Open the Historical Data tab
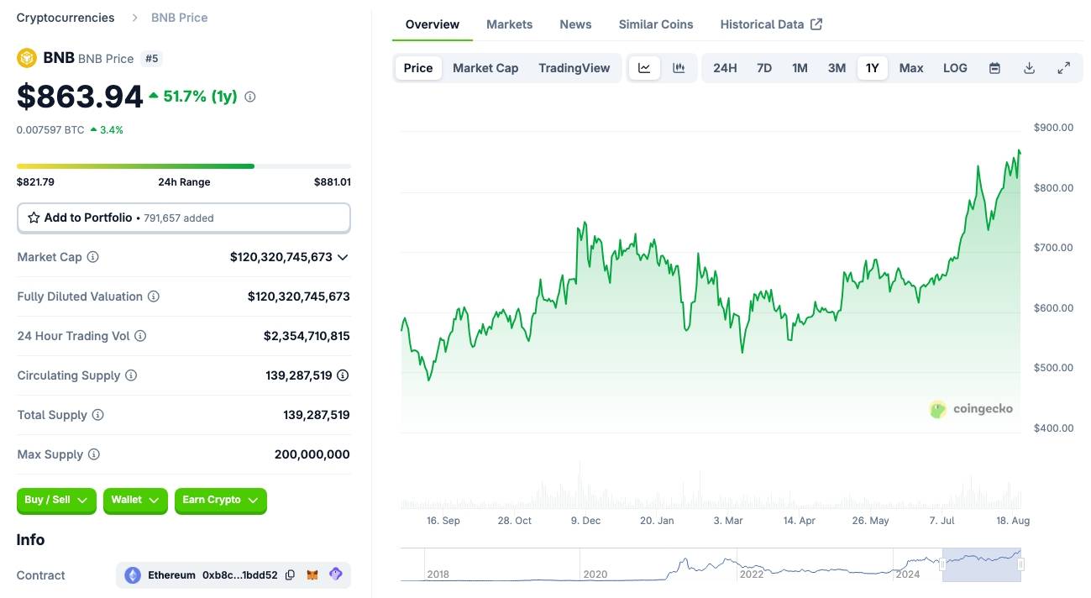This screenshot has width=1091, height=598. [x=771, y=24]
